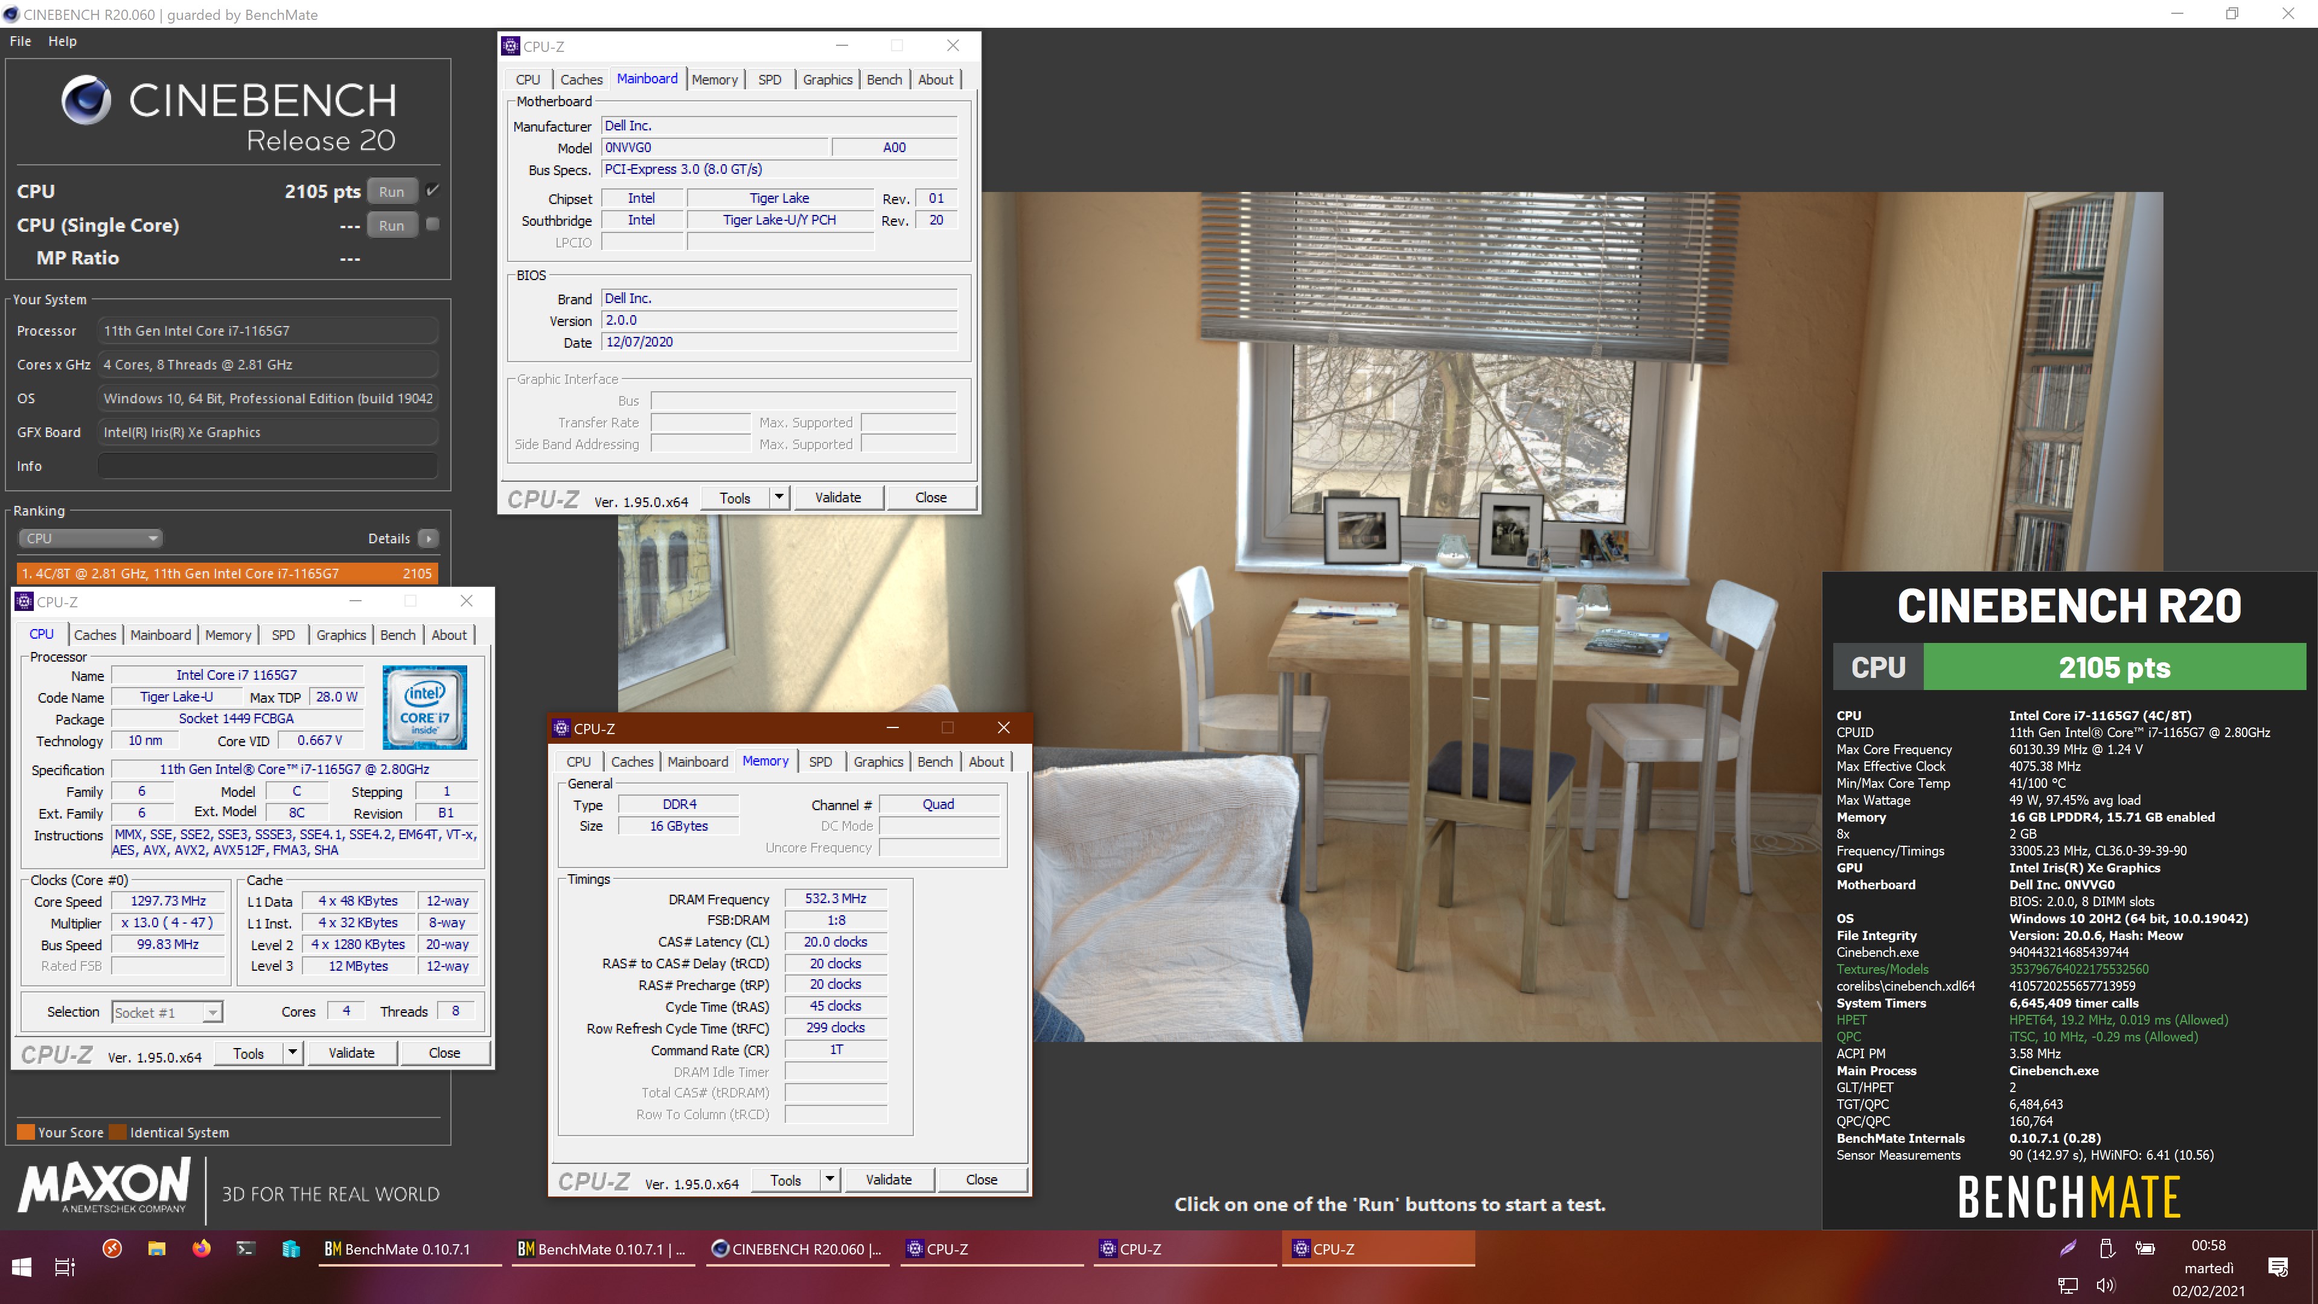Switch to CINEBENCH R20.060 taskbar entry
2318x1304 pixels.
pos(797,1249)
